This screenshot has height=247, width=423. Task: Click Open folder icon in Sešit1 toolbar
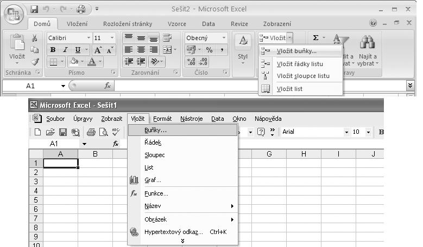50,132
